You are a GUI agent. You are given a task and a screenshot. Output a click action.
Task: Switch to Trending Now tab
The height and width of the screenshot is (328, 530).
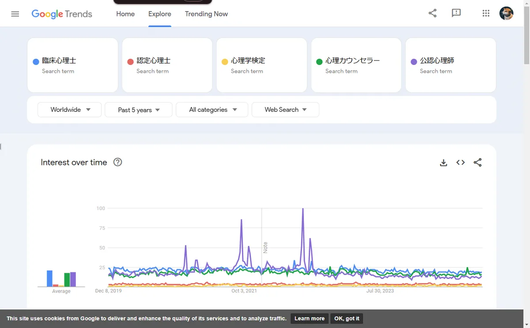coord(206,14)
